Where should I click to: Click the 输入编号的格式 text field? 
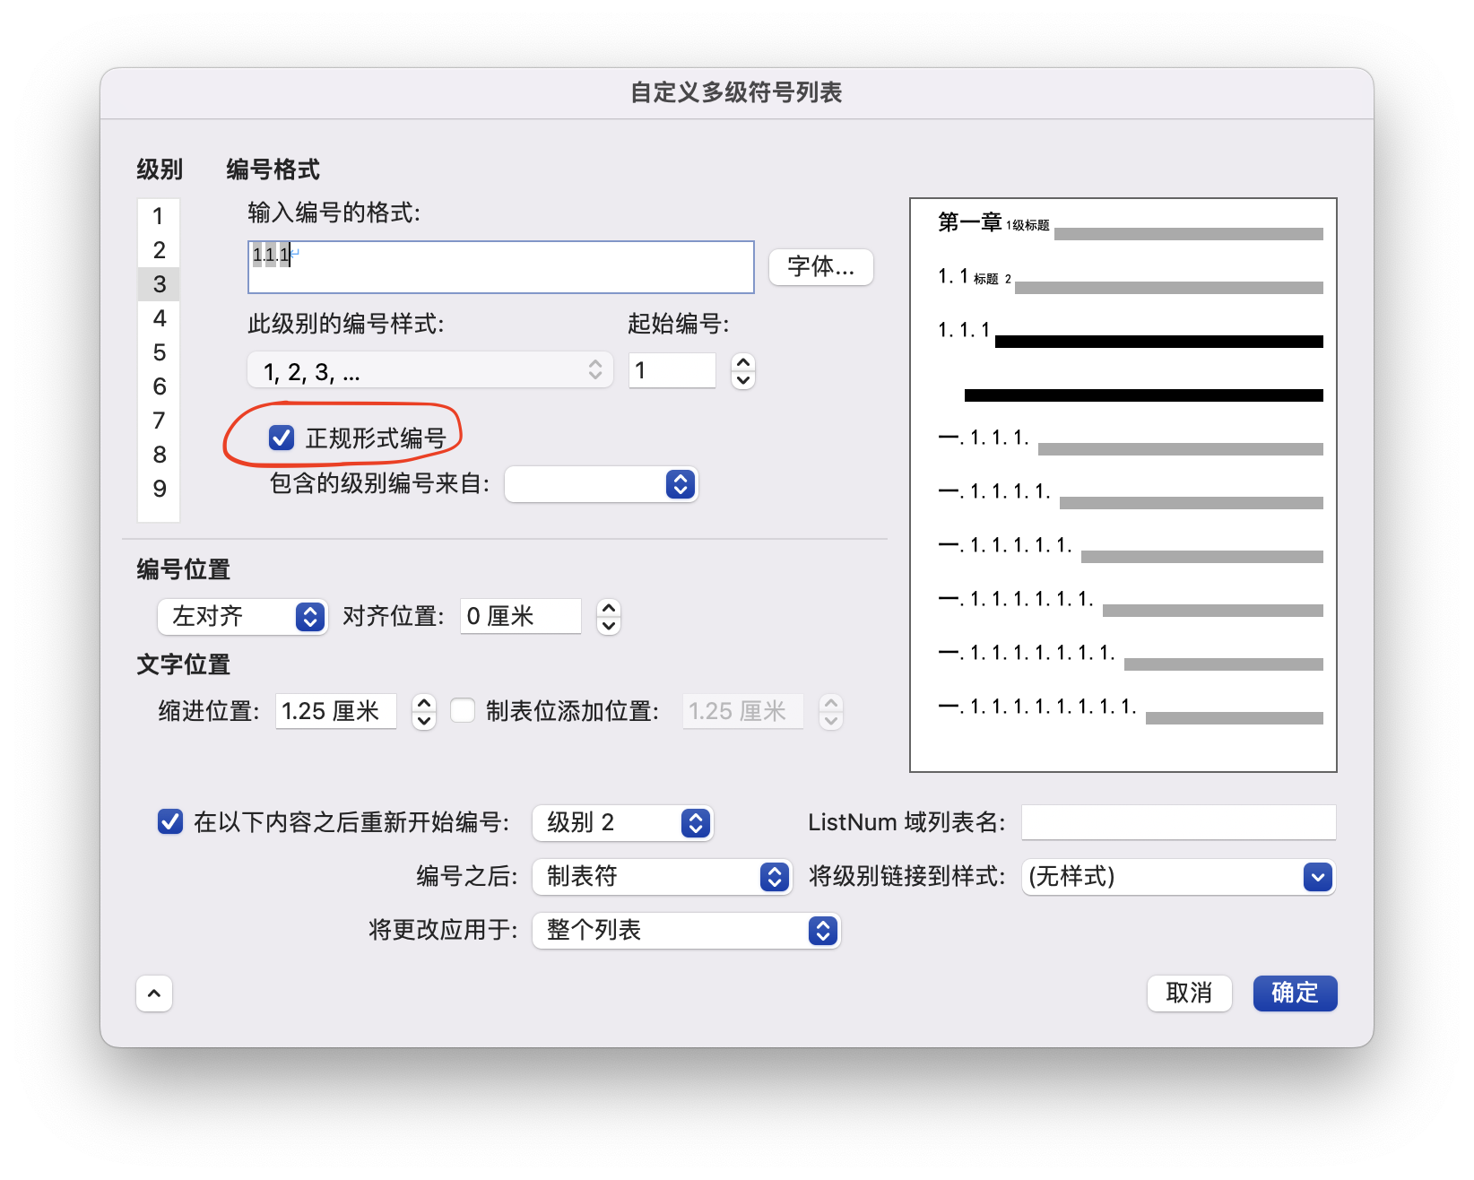coord(500,267)
